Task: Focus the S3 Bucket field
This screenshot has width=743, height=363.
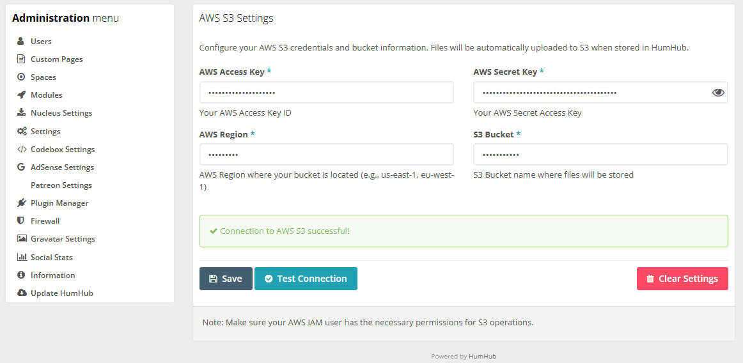Action: tap(600, 155)
